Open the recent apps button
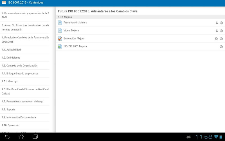The height and width of the screenshot is (141, 225). 35,137
